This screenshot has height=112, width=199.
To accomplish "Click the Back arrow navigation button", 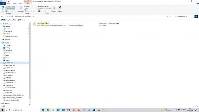I will click(x=2, y=16).
